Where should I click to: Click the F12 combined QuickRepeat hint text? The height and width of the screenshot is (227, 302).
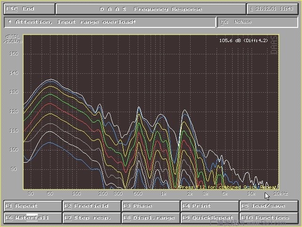point(228,187)
